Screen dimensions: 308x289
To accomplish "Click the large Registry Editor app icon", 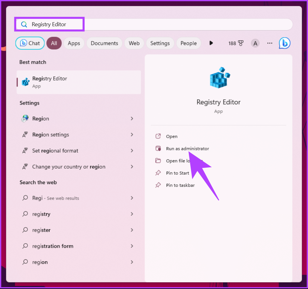I will (220, 78).
